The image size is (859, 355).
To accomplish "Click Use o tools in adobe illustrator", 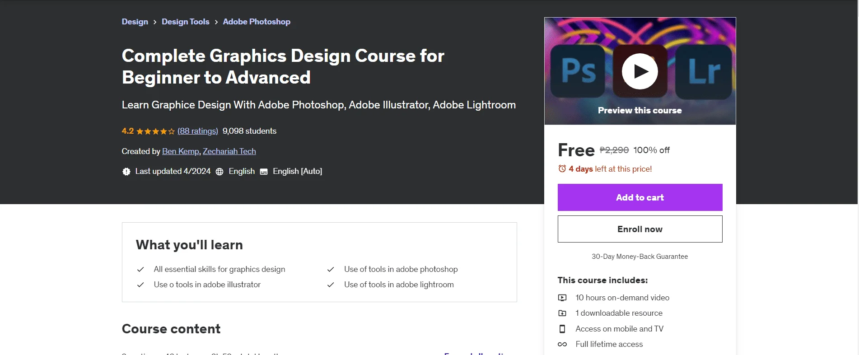I will [x=207, y=285].
